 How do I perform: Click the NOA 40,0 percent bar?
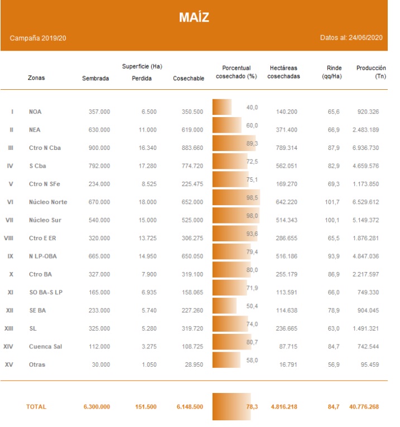pos(222,108)
